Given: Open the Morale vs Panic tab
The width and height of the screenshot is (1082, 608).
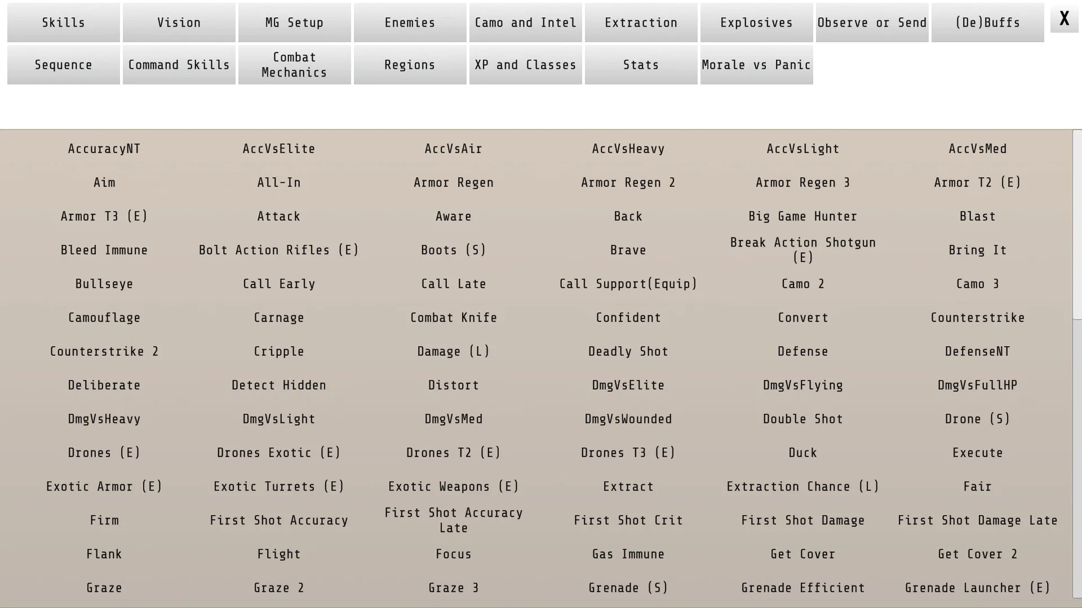Looking at the screenshot, I should (757, 65).
